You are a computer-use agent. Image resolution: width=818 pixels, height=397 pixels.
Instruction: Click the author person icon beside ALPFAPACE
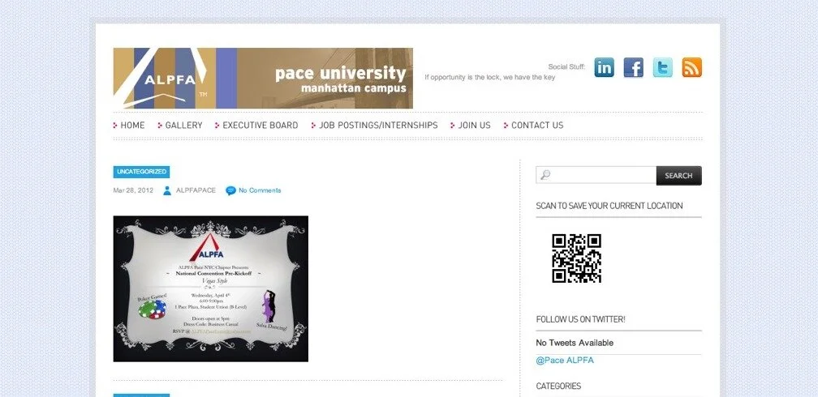(x=167, y=190)
